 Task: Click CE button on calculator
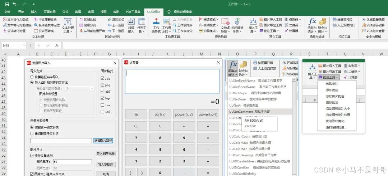coord(136,126)
